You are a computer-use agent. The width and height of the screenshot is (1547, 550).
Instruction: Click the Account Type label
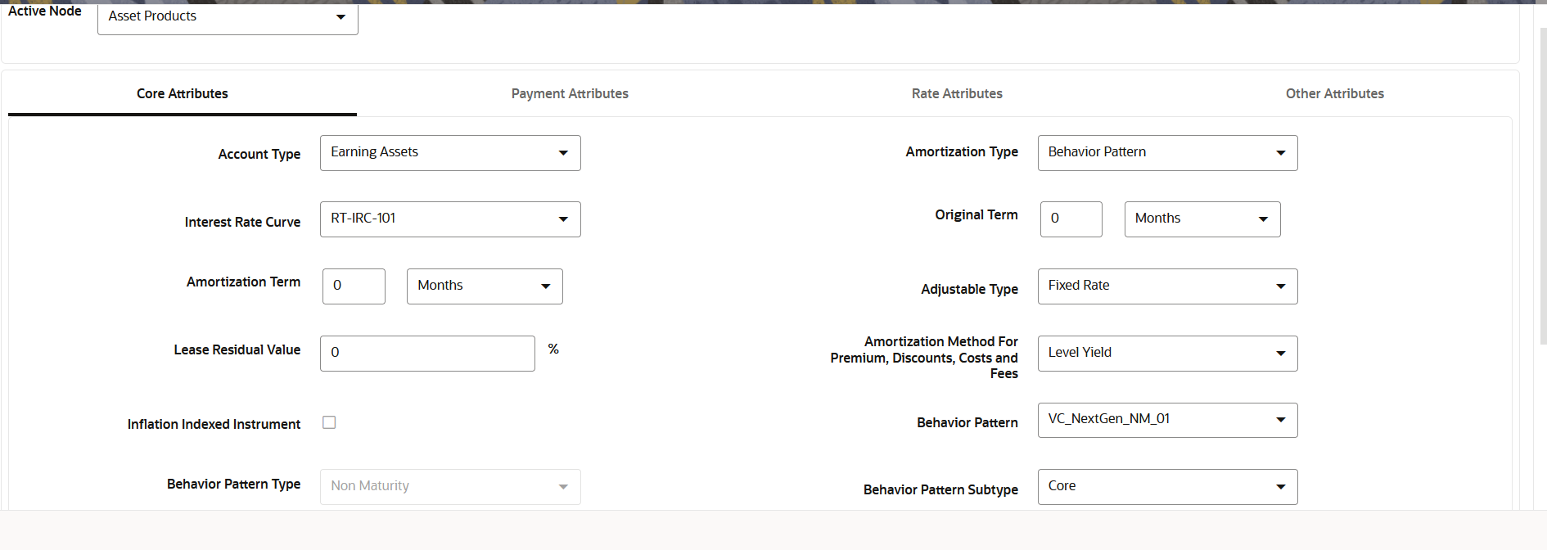(x=259, y=154)
